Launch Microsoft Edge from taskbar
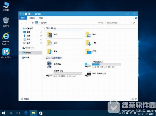This screenshot has width=156, height=116. pyautogui.click(x=26, y=113)
